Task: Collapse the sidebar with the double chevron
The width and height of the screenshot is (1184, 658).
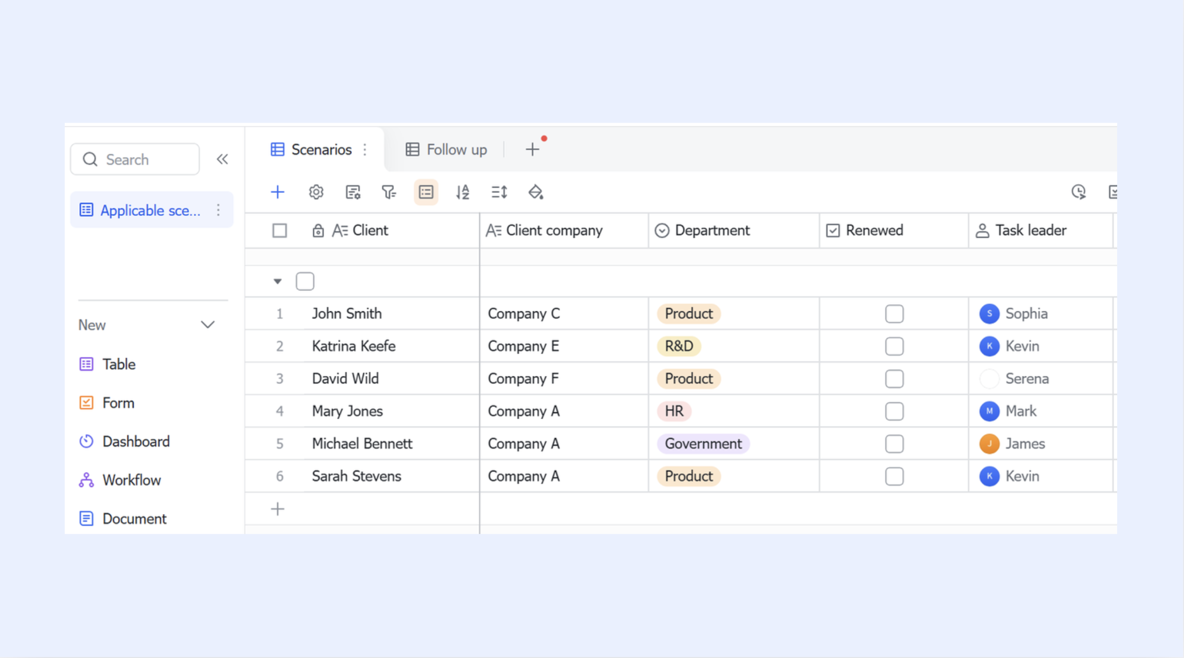Action: point(222,159)
